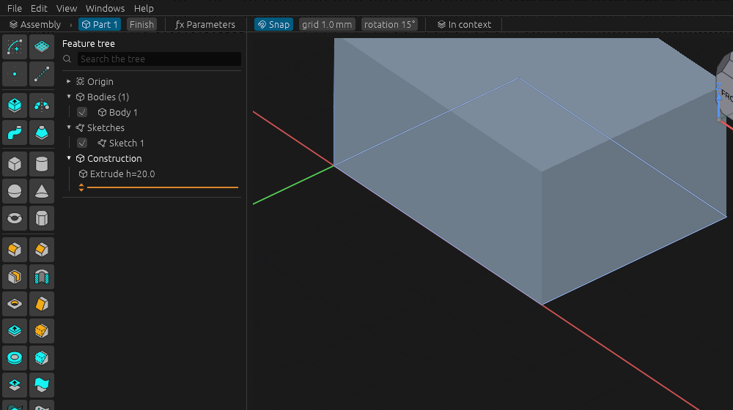Toggle Body 1 visibility checkbox
This screenshot has height=410, width=733.
click(x=82, y=112)
